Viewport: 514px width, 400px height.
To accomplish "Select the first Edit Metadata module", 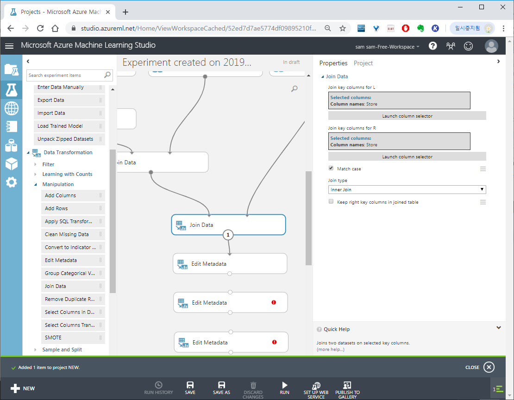I will tap(230, 263).
